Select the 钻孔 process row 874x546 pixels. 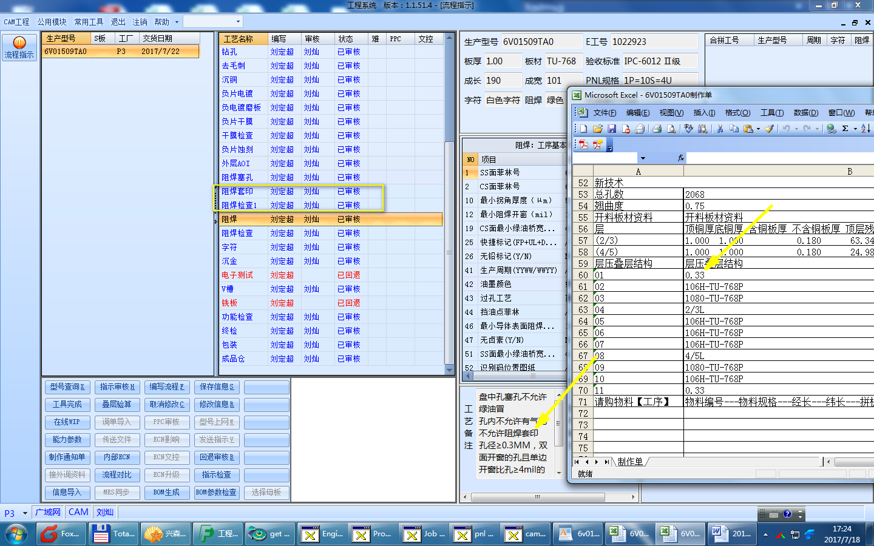pos(331,52)
